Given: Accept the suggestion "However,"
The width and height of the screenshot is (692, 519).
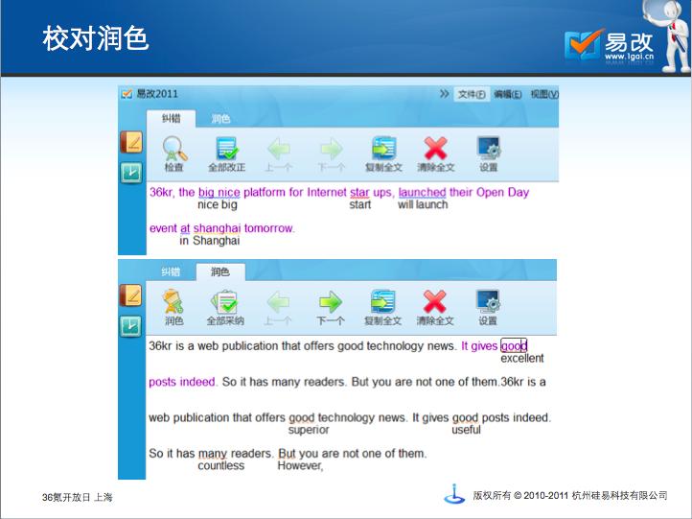Looking at the screenshot, I should pos(300,466).
